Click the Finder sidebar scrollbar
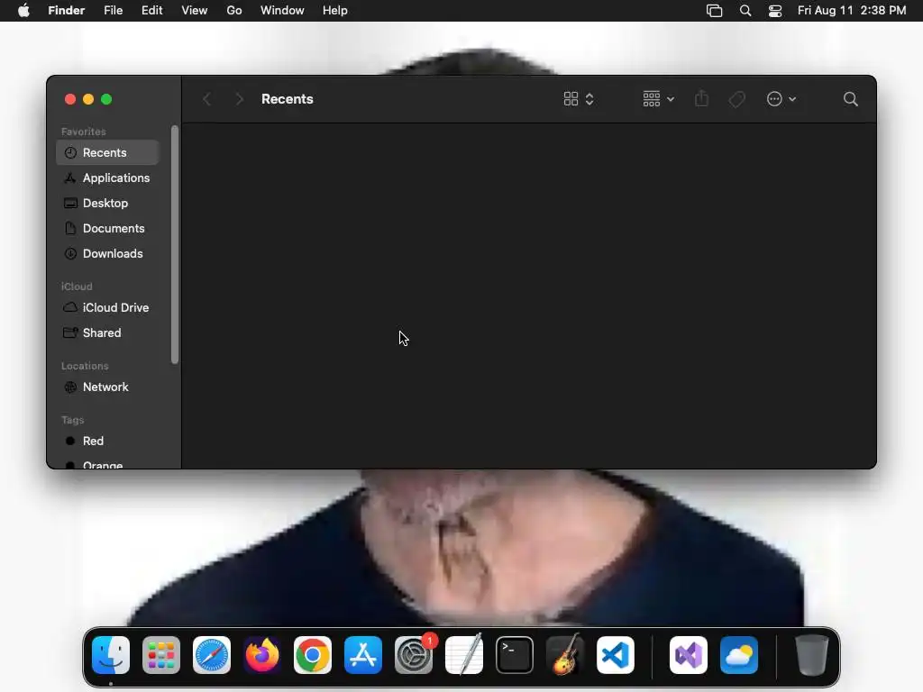Screen dimensions: 923x692 (x=175, y=244)
